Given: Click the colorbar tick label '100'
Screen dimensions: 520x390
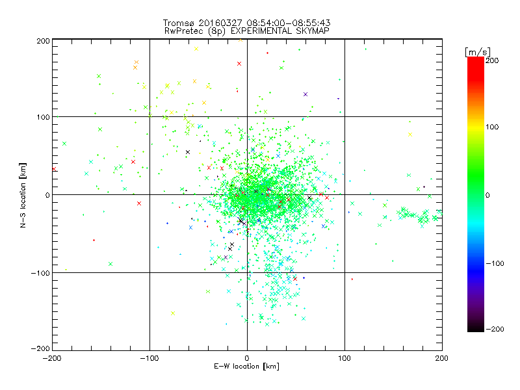Looking at the screenshot, I should click(x=492, y=127).
